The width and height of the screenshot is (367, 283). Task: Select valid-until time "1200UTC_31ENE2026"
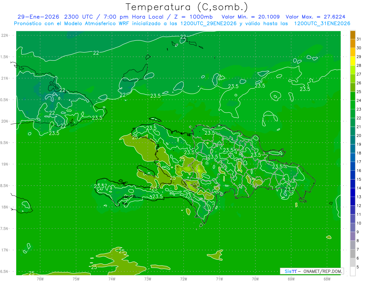click(x=322, y=24)
